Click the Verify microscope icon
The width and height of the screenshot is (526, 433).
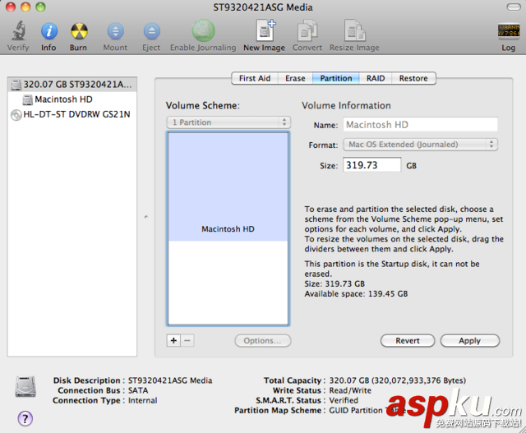[18, 31]
